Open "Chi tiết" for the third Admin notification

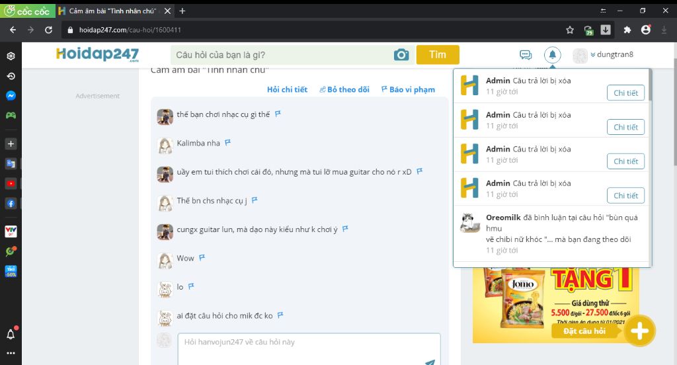point(625,161)
